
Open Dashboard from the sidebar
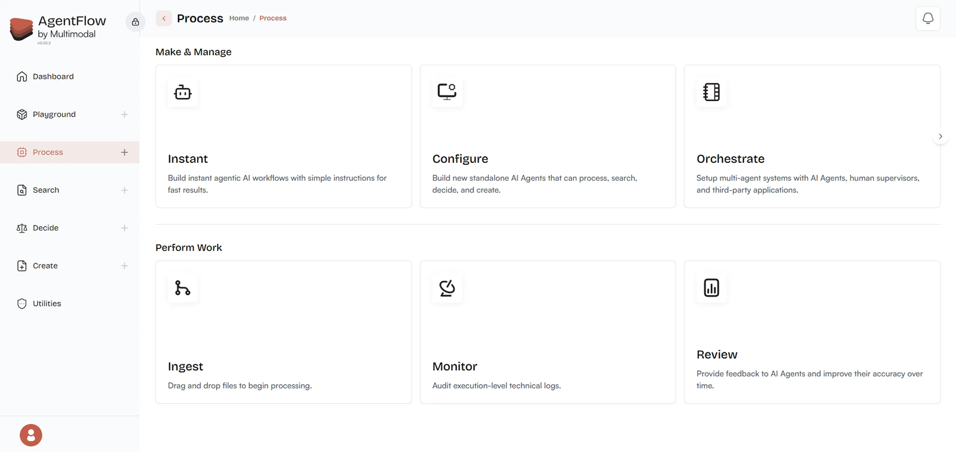pyautogui.click(x=53, y=77)
